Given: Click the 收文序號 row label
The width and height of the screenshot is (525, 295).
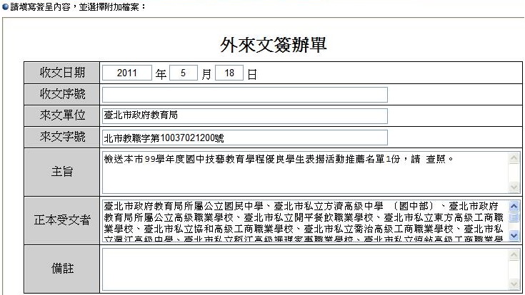Looking at the screenshot, I should point(62,94).
